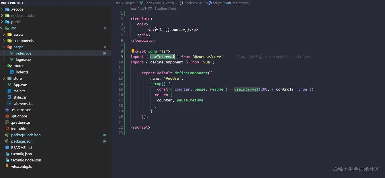Click defineComponent on line 10

pos(167,62)
